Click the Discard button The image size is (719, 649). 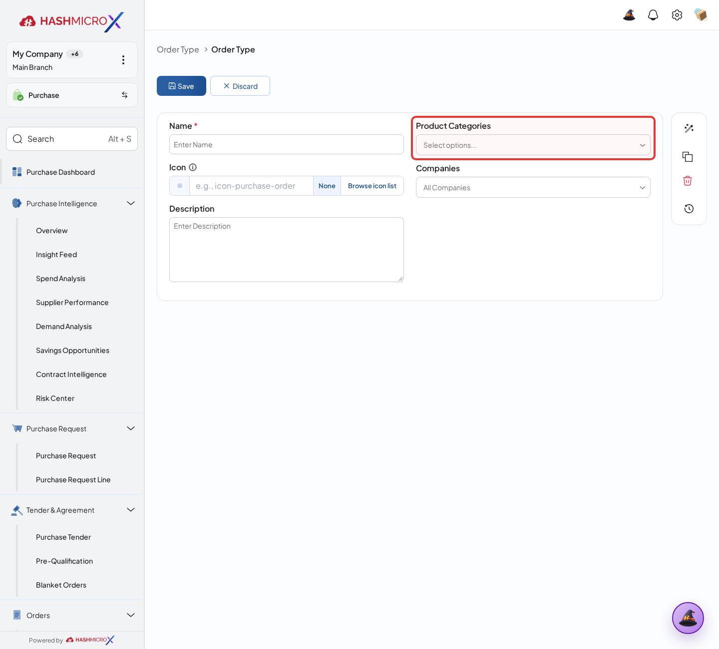click(240, 86)
